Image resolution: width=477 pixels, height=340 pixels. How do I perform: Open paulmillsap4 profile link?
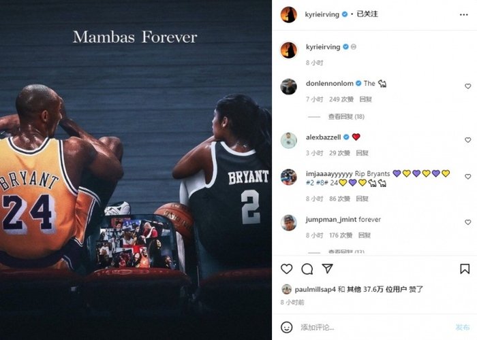pyautogui.click(x=315, y=289)
